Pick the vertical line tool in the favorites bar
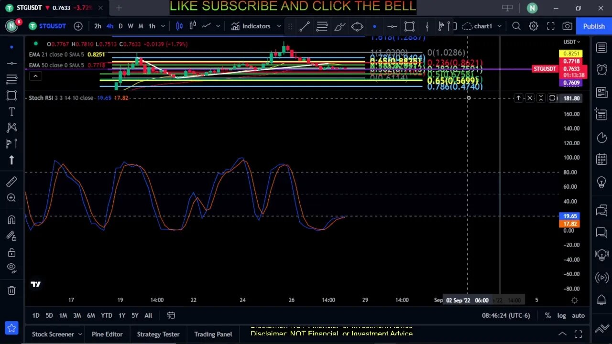The width and height of the screenshot is (612, 344). 427,26
